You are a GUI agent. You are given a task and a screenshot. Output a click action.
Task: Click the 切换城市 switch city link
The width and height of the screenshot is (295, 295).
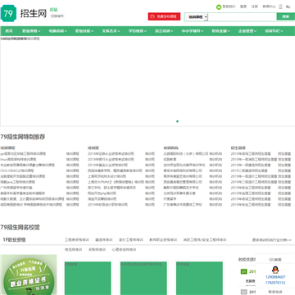click(57, 16)
